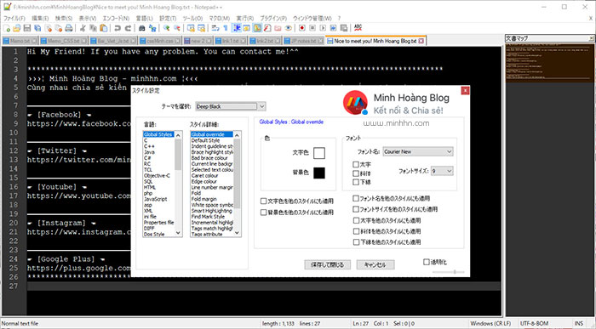Click the transparency slider in style dialog
This screenshot has height=329, width=596.
[449, 272]
